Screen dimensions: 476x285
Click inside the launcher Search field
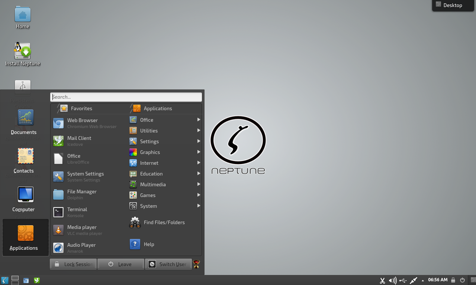click(x=126, y=97)
